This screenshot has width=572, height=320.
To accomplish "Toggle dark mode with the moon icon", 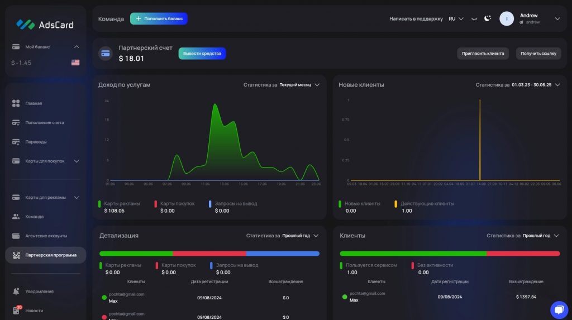I will [487, 18].
